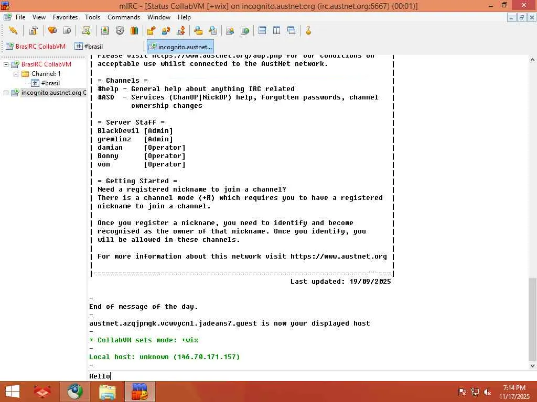Select the Channel: 1 folder in treebar
The width and height of the screenshot is (537, 402).
coord(46,74)
